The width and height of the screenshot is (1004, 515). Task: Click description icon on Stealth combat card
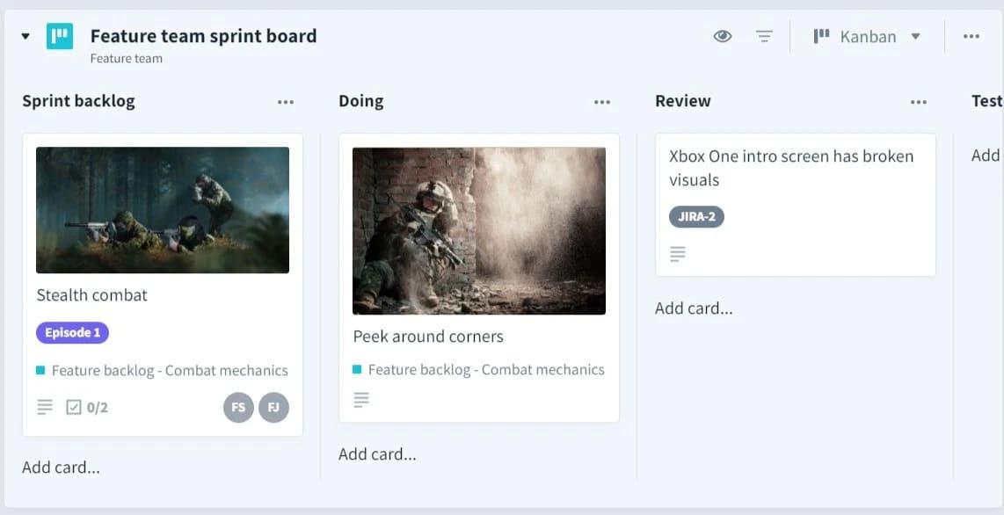pos(44,407)
